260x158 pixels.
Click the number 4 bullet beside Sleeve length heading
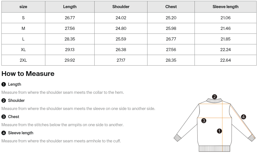click(4, 133)
